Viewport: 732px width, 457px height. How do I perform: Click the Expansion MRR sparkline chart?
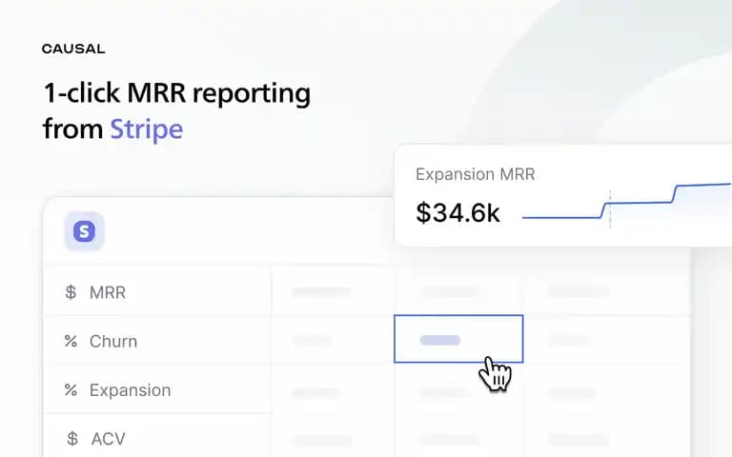[x=626, y=205]
